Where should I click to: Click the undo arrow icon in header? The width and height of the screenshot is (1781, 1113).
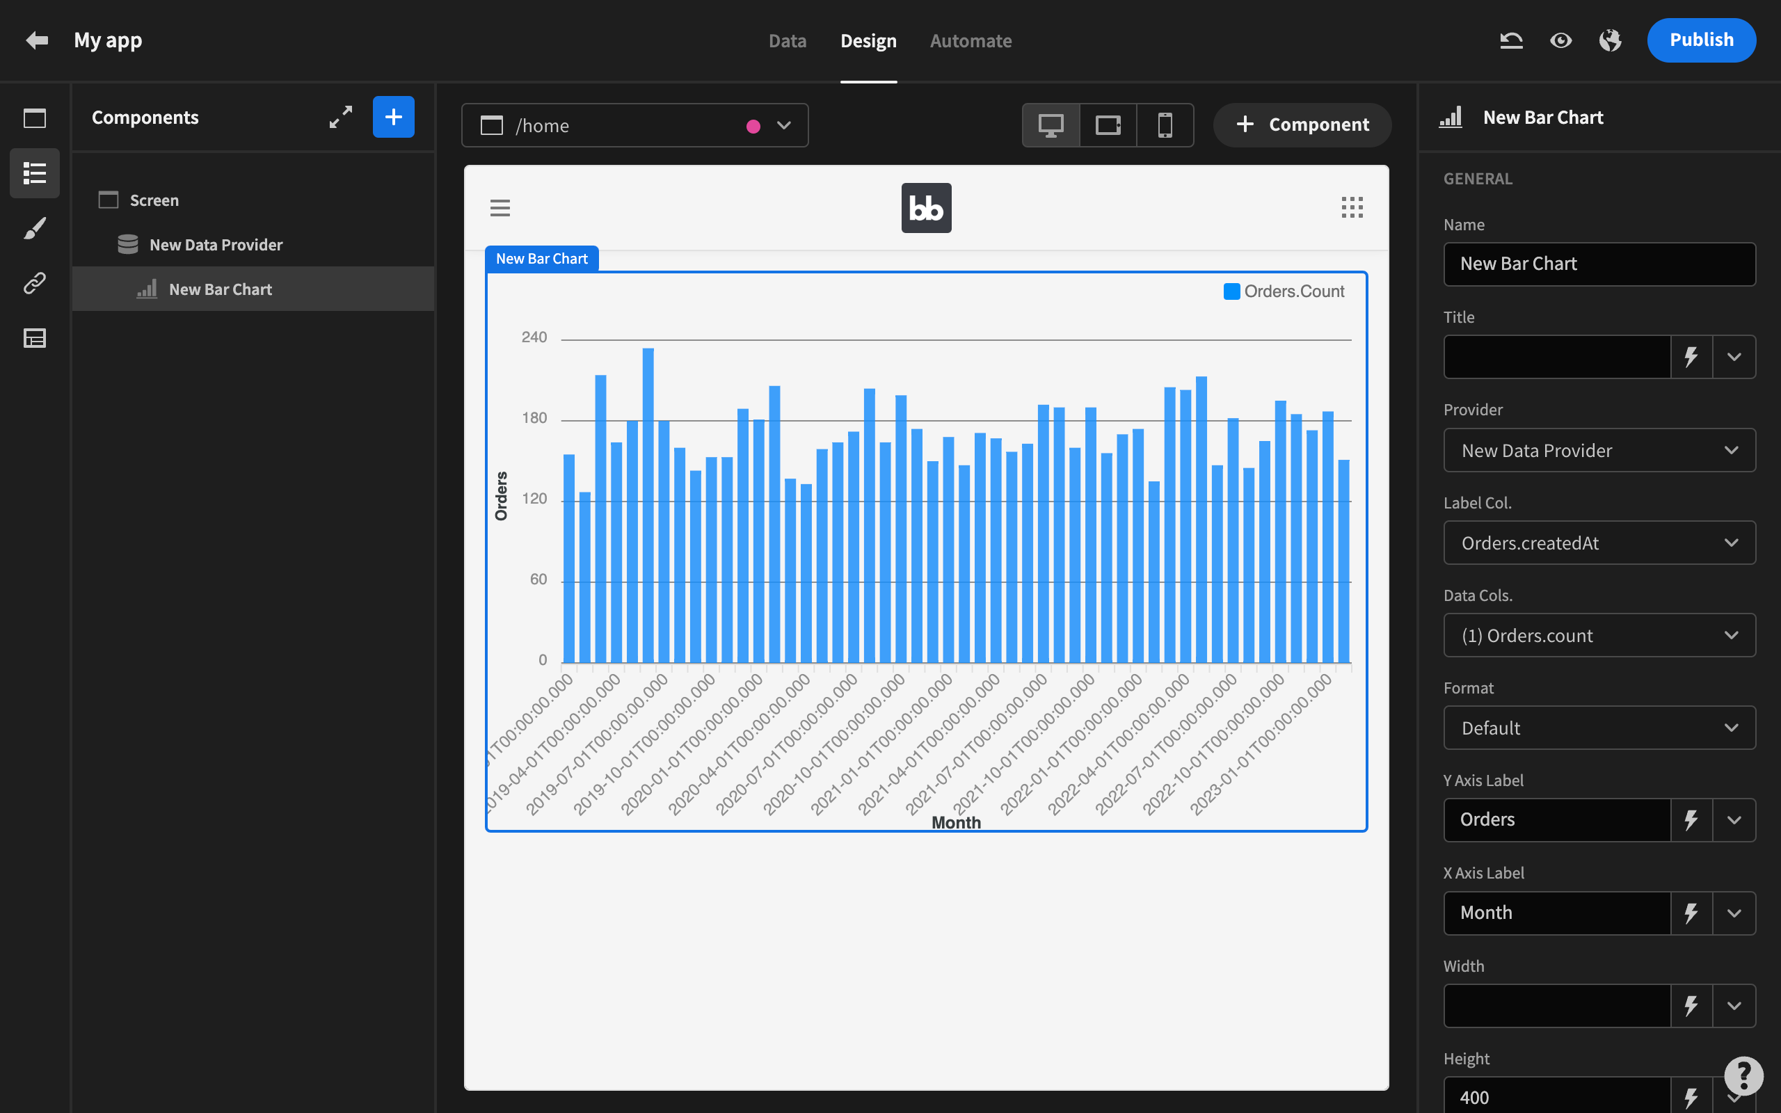click(1511, 40)
